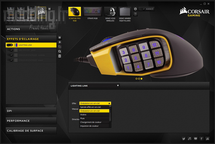Viewport: 215px width, 144px height.
Task: Show the first mouse view dot
Action: [x=136, y=79]
